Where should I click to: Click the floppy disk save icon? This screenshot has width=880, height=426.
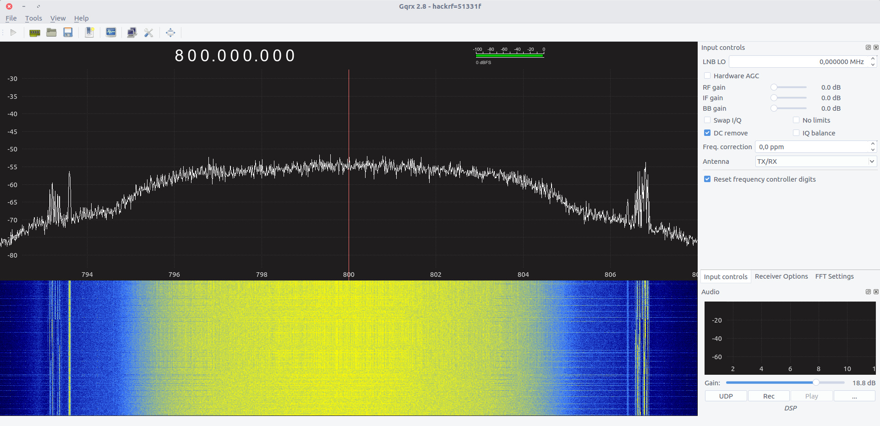tap(68, 32)
